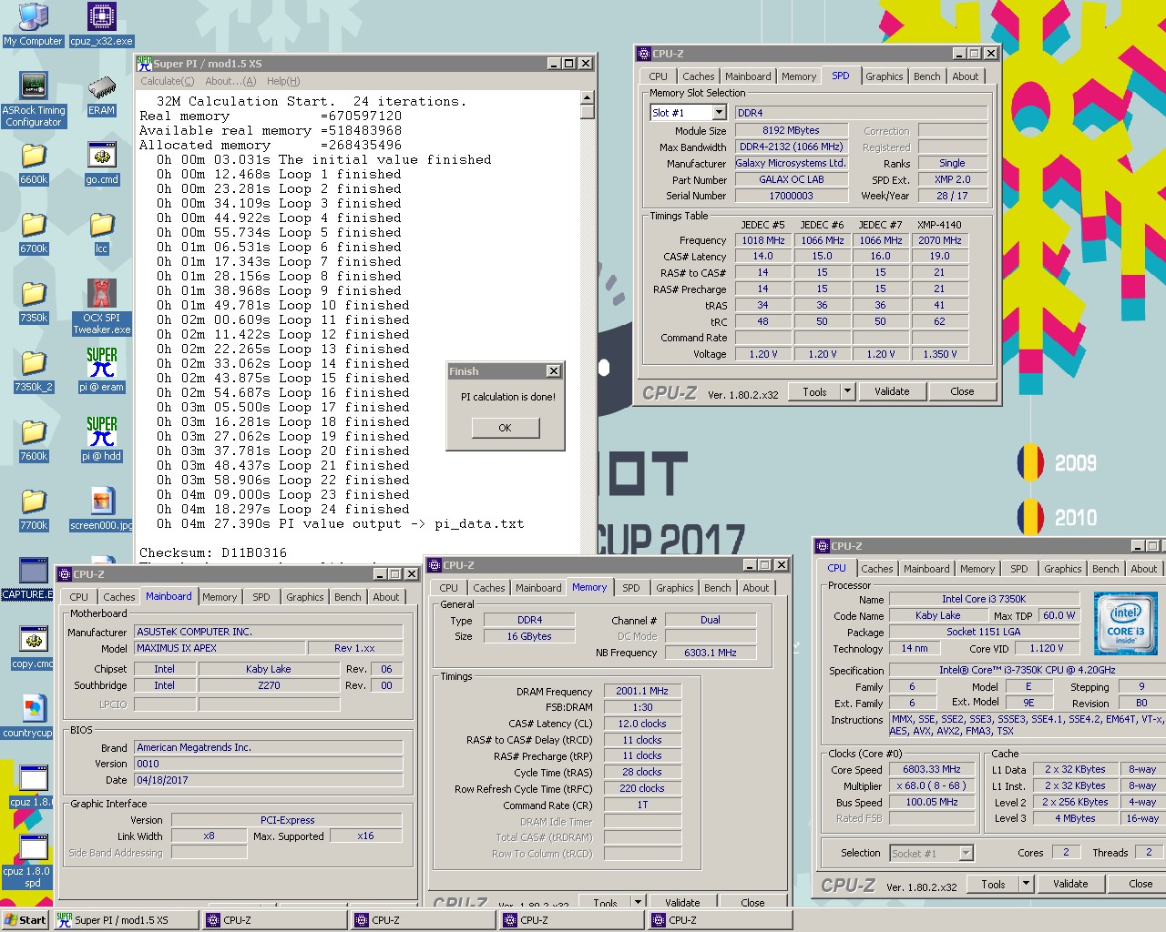Open the lcc folder
The width and height of the screenshot is (1166, 932).
click(x=101, y=233)
